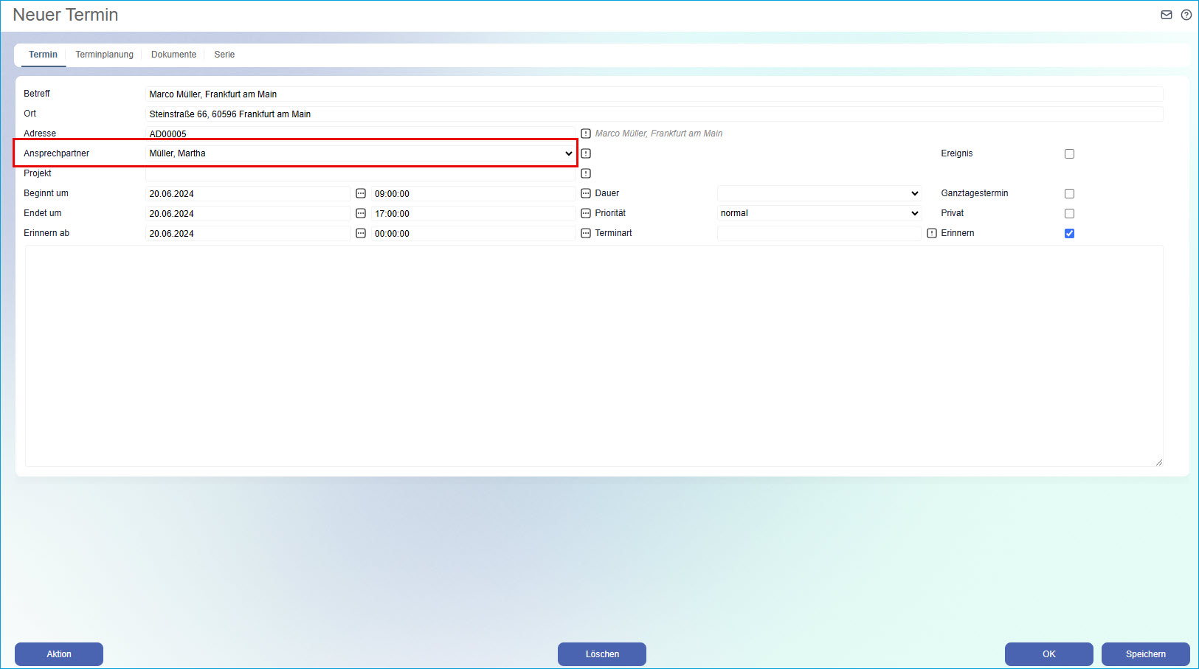This screenshot has height=669, width=1199.
Task: Click the Erinnern ab date field 20.06.2024
Action: pyautogui.click(x=248, y=233)
